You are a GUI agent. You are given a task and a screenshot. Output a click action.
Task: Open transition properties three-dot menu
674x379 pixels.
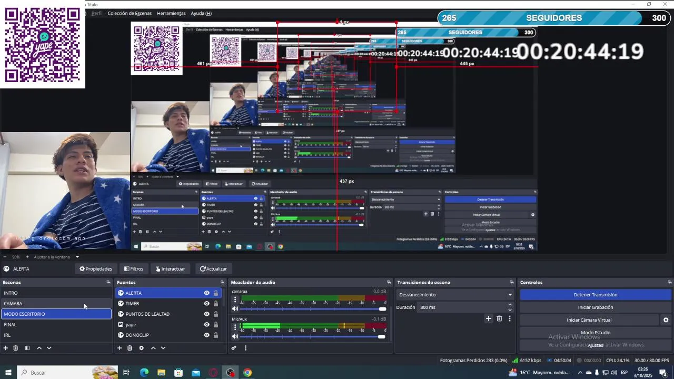point(509,318)
